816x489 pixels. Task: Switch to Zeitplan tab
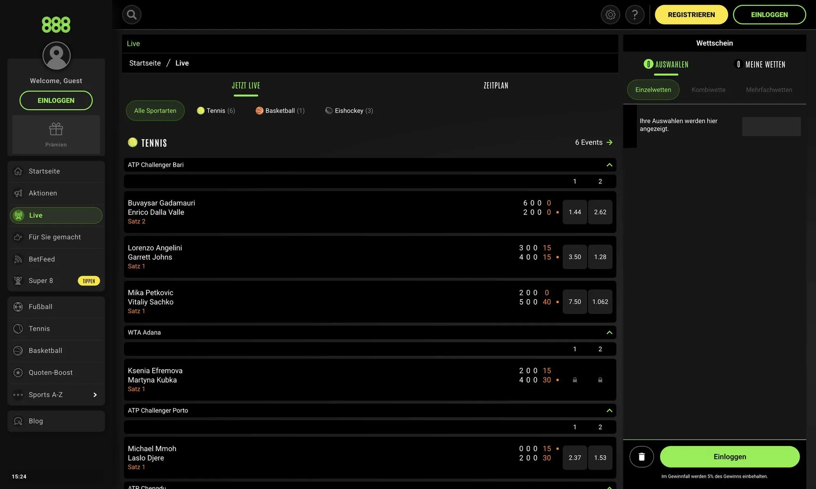click(x=496, y=86)
